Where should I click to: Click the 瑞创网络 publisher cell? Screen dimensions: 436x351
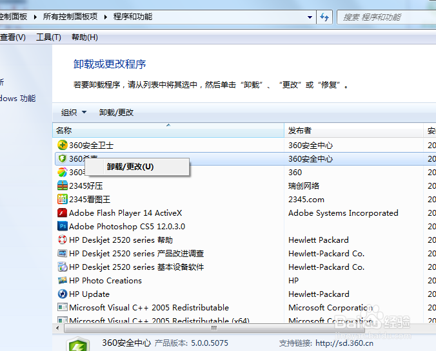point(304,185)
